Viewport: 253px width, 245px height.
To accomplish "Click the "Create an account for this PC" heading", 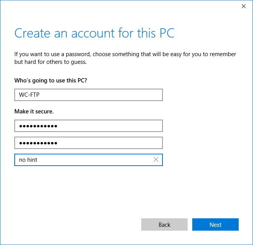I will point(94,33).
